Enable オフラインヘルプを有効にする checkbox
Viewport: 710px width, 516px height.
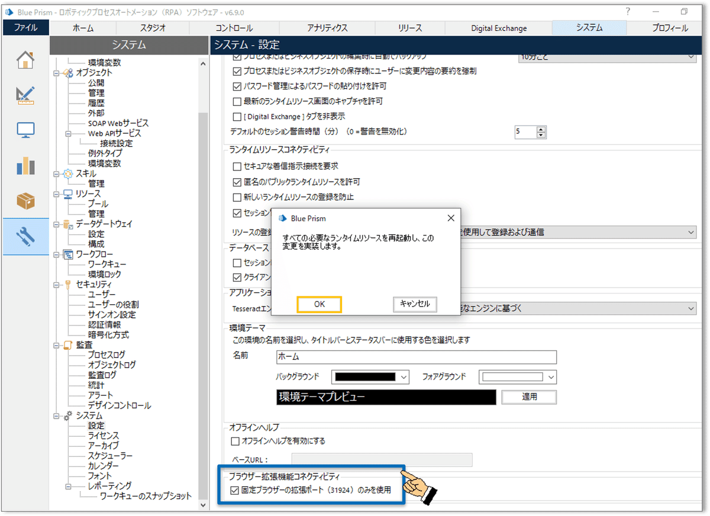(235, 441)
